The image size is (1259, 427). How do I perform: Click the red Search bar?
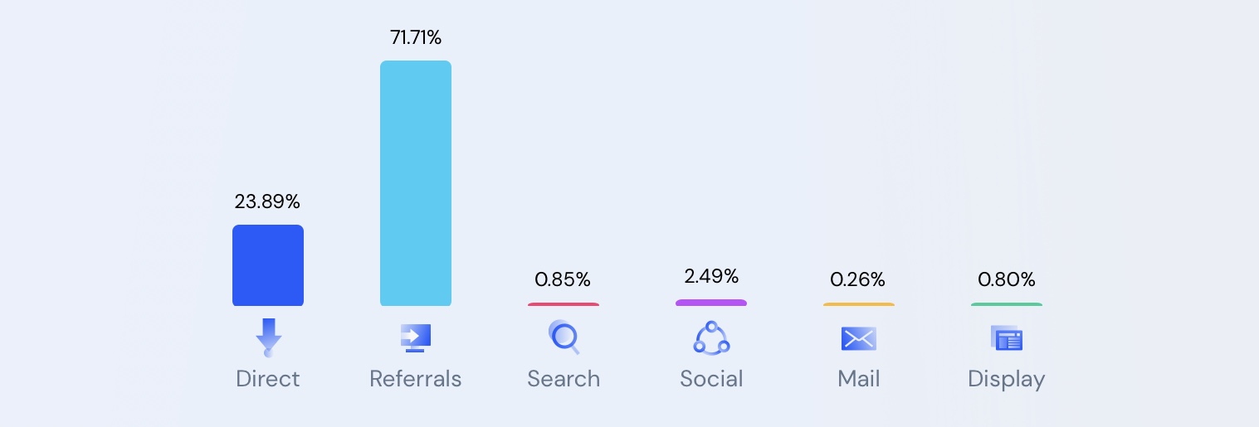(x=564, y=304)
